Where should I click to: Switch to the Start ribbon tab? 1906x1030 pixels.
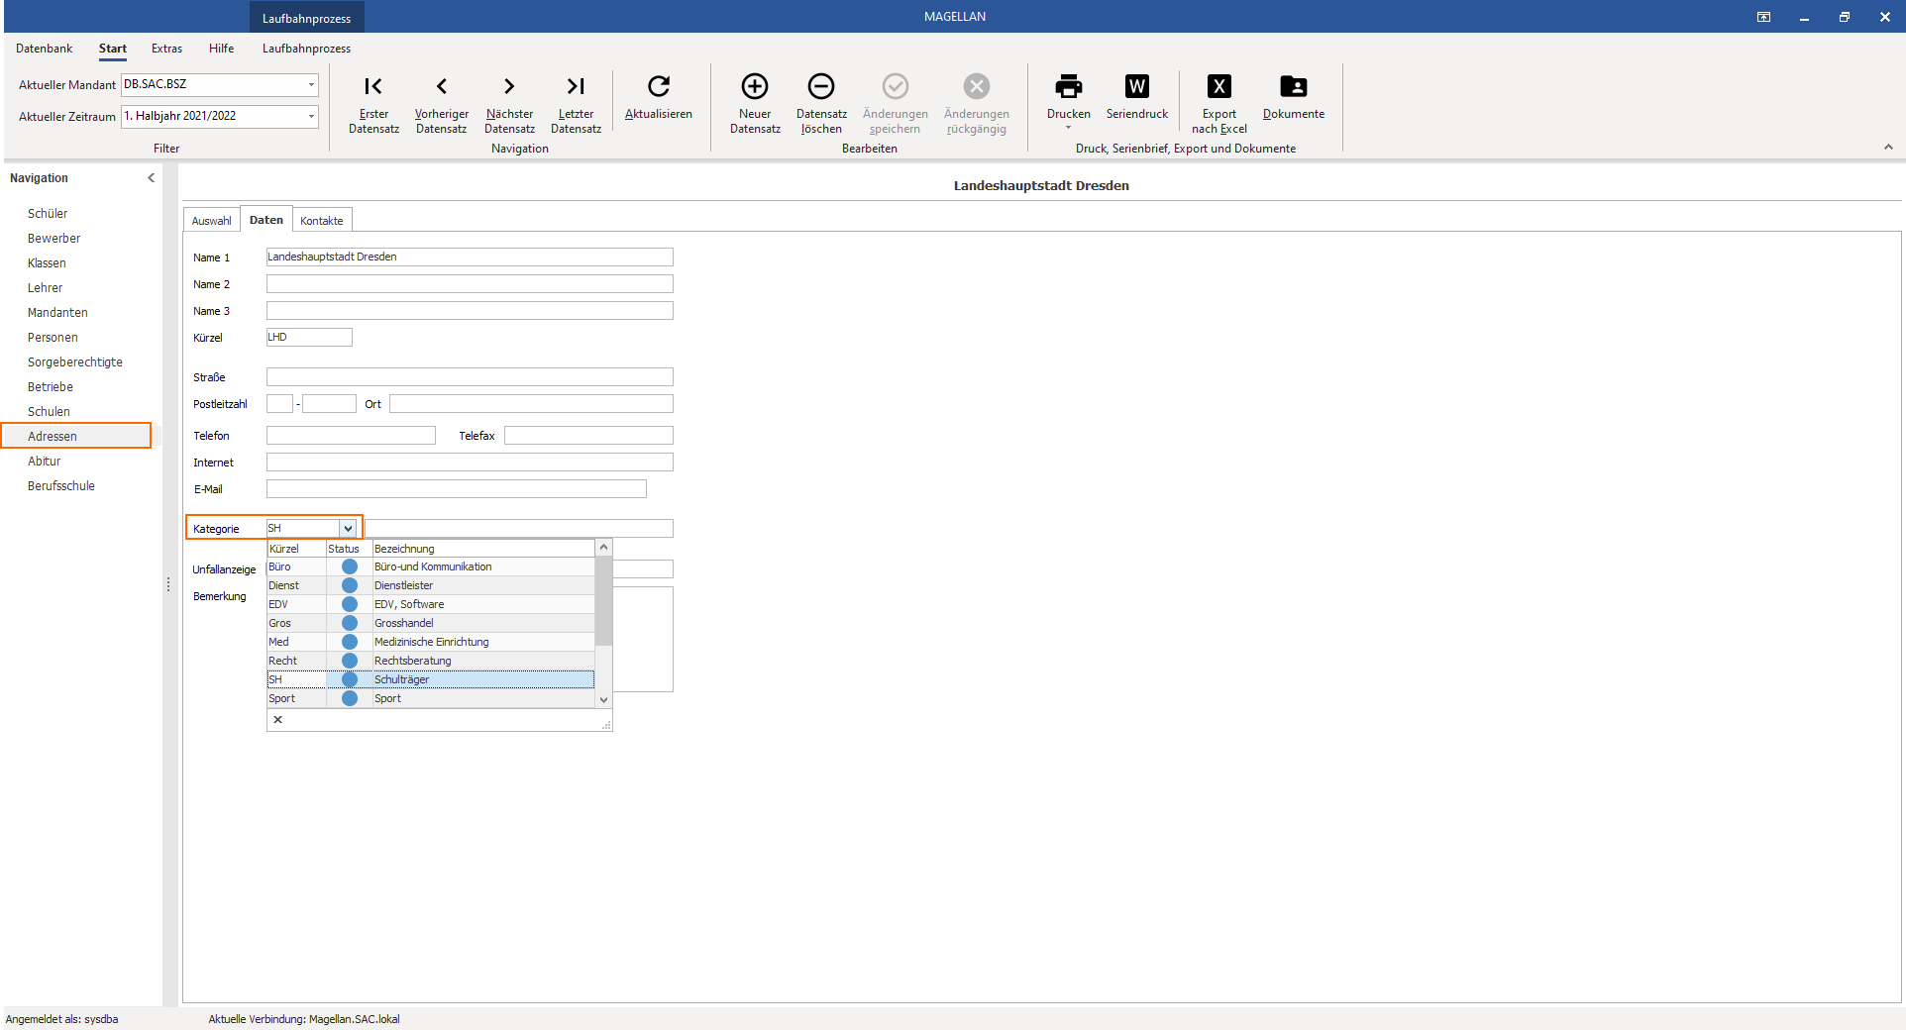[x=113, y=49]
